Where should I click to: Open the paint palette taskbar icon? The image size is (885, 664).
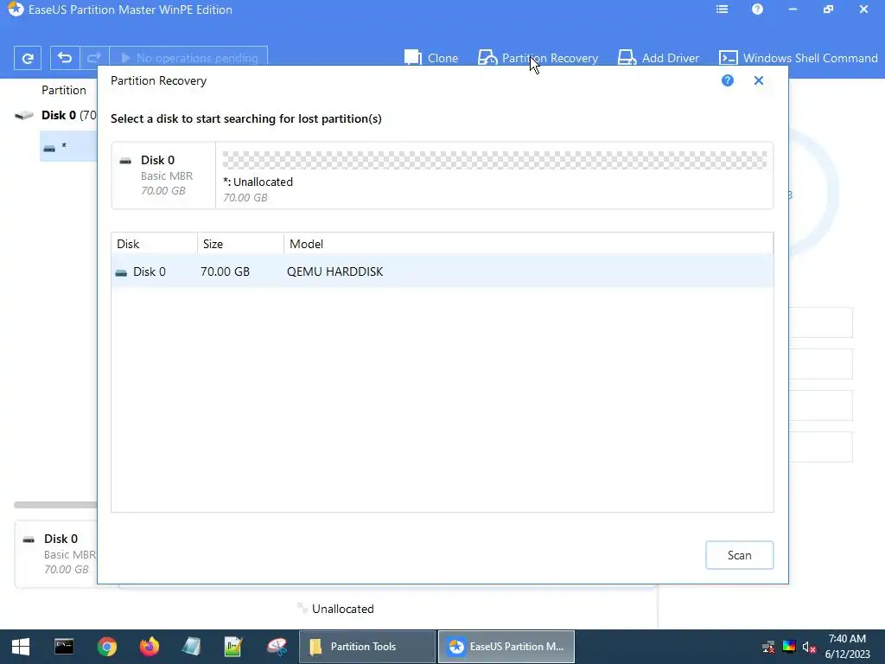coord(277,647)
